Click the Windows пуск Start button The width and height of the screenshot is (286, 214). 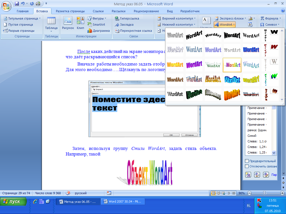click(x=13, y=202)
